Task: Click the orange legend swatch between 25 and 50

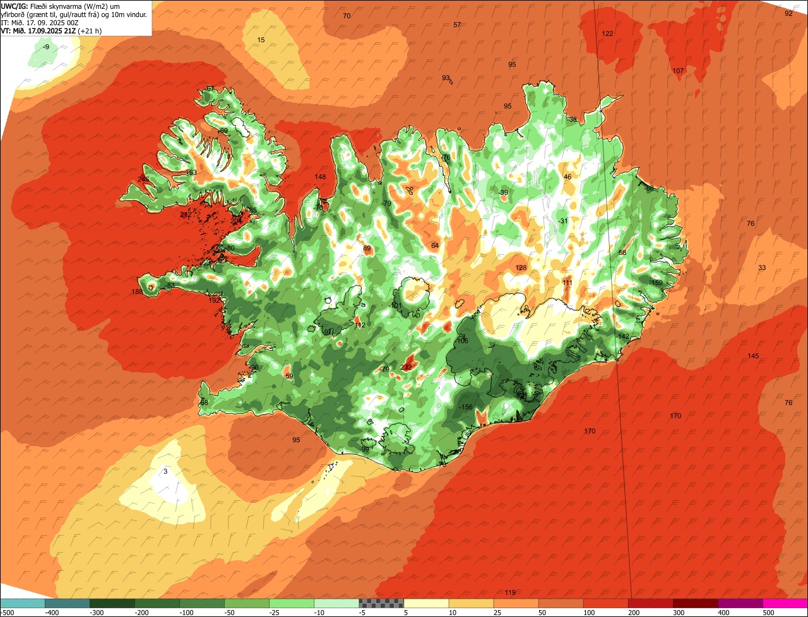Action: pos(516,603)
